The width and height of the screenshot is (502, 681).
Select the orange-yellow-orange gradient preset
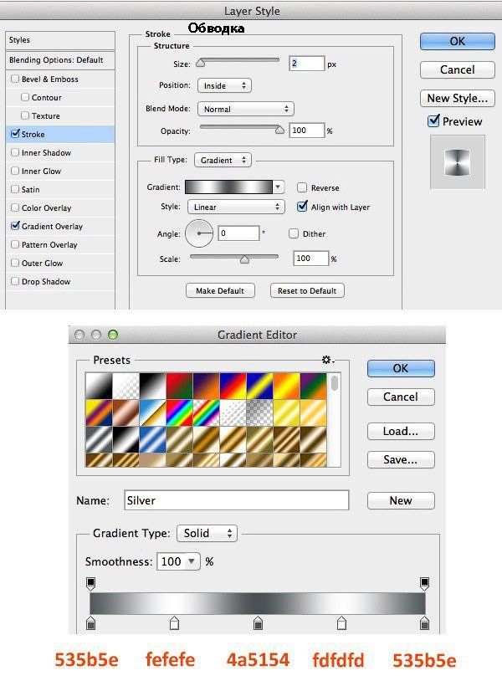click(287, 386)
